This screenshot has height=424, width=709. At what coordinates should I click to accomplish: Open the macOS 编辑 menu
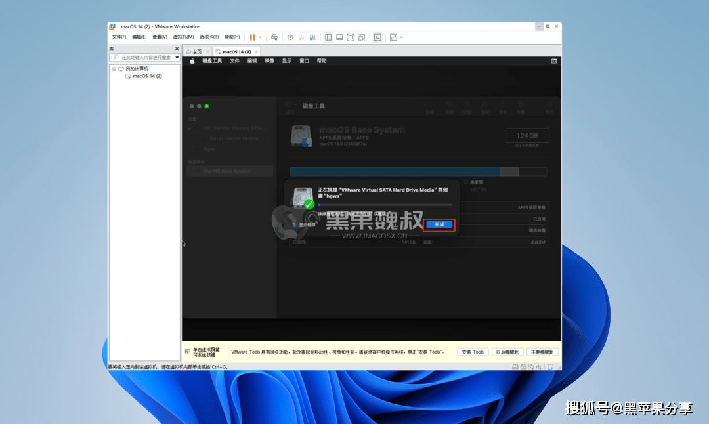(x=252, y=61)
